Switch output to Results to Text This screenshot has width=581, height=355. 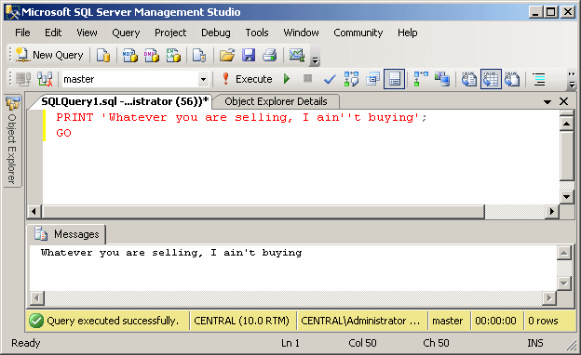[469, 79]
